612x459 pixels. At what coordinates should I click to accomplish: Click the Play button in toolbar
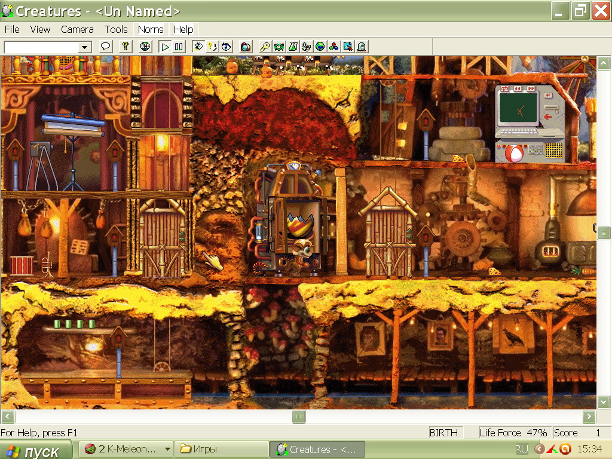click(165, 47)
